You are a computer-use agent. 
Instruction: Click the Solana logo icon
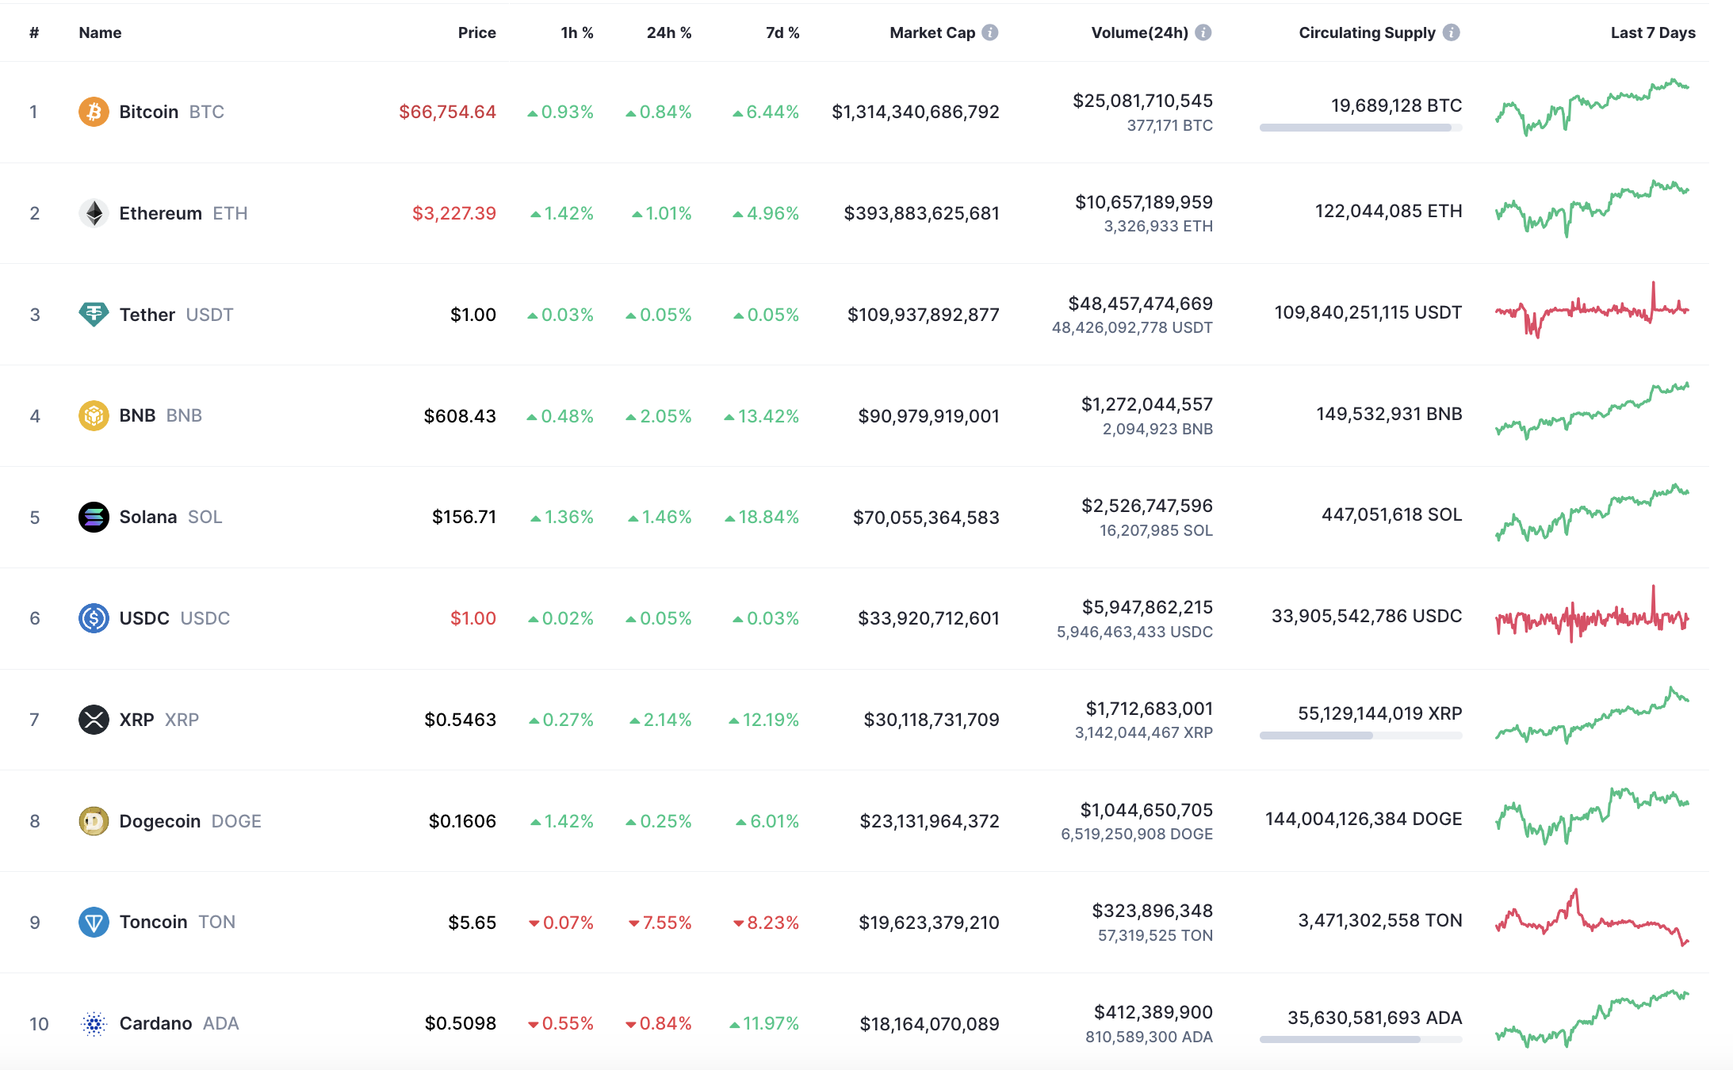[x=94, y=517]
